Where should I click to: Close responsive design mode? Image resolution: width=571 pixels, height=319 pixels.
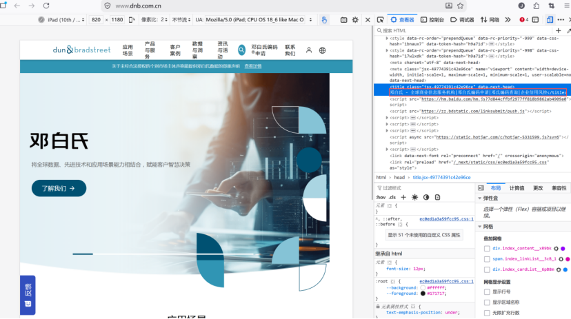368,20
